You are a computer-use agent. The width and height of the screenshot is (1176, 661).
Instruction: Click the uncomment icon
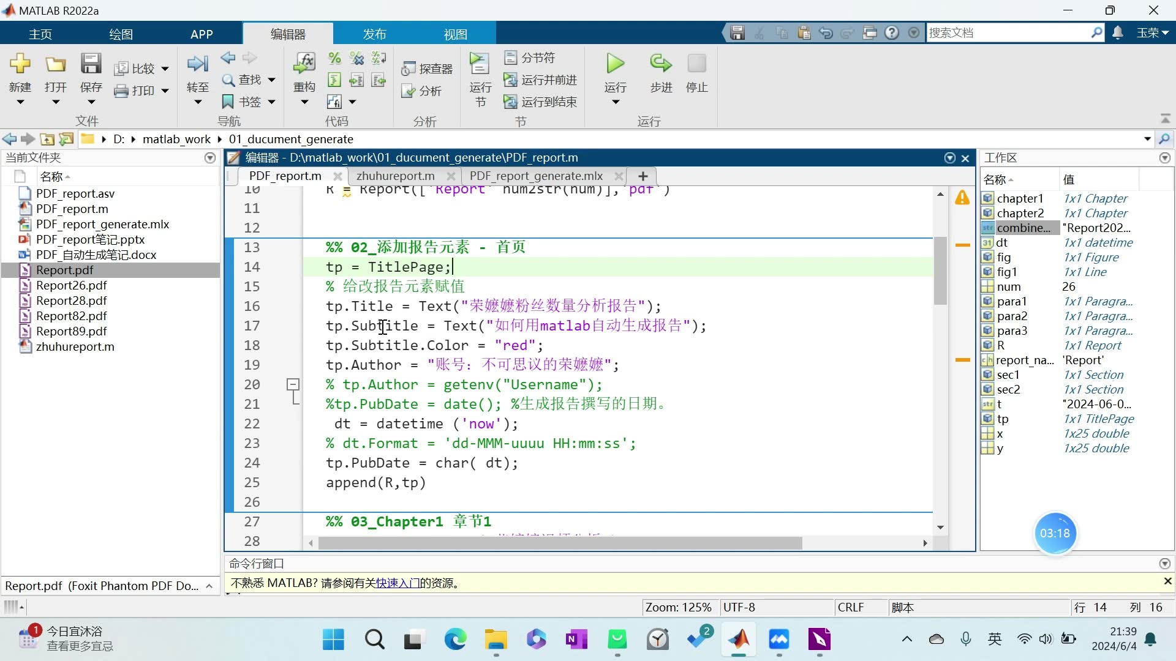(x=356, y=58)
